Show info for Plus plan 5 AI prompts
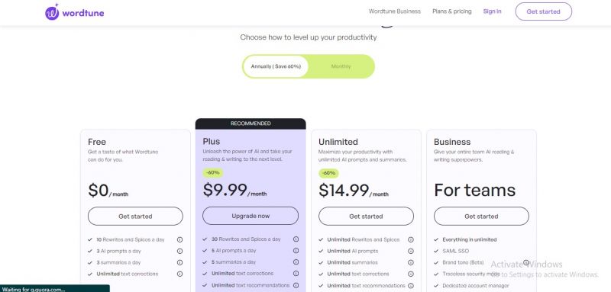This screenshot has width=611, height=292. 296,250
